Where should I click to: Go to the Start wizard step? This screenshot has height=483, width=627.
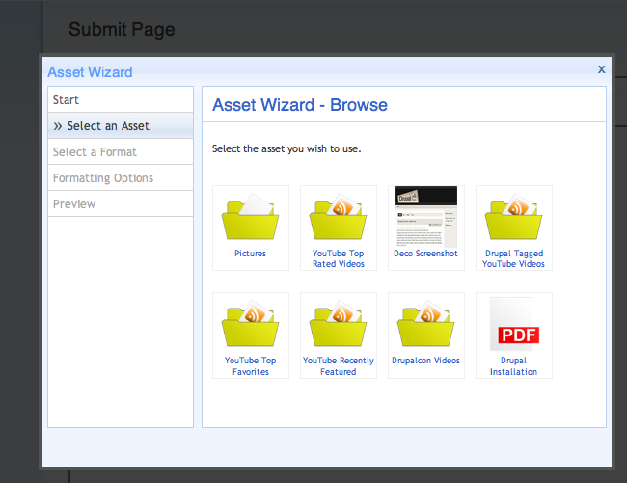pyautogui.click(x=121, y=100)
